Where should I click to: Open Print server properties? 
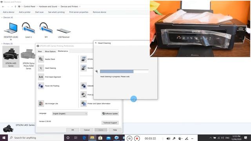click(79, 12)
